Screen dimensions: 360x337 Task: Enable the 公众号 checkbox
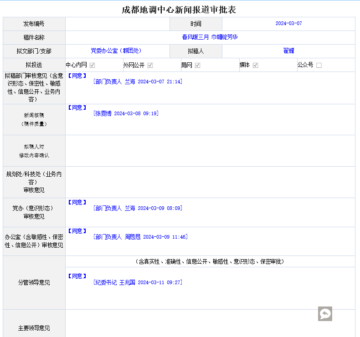(319, 65)
